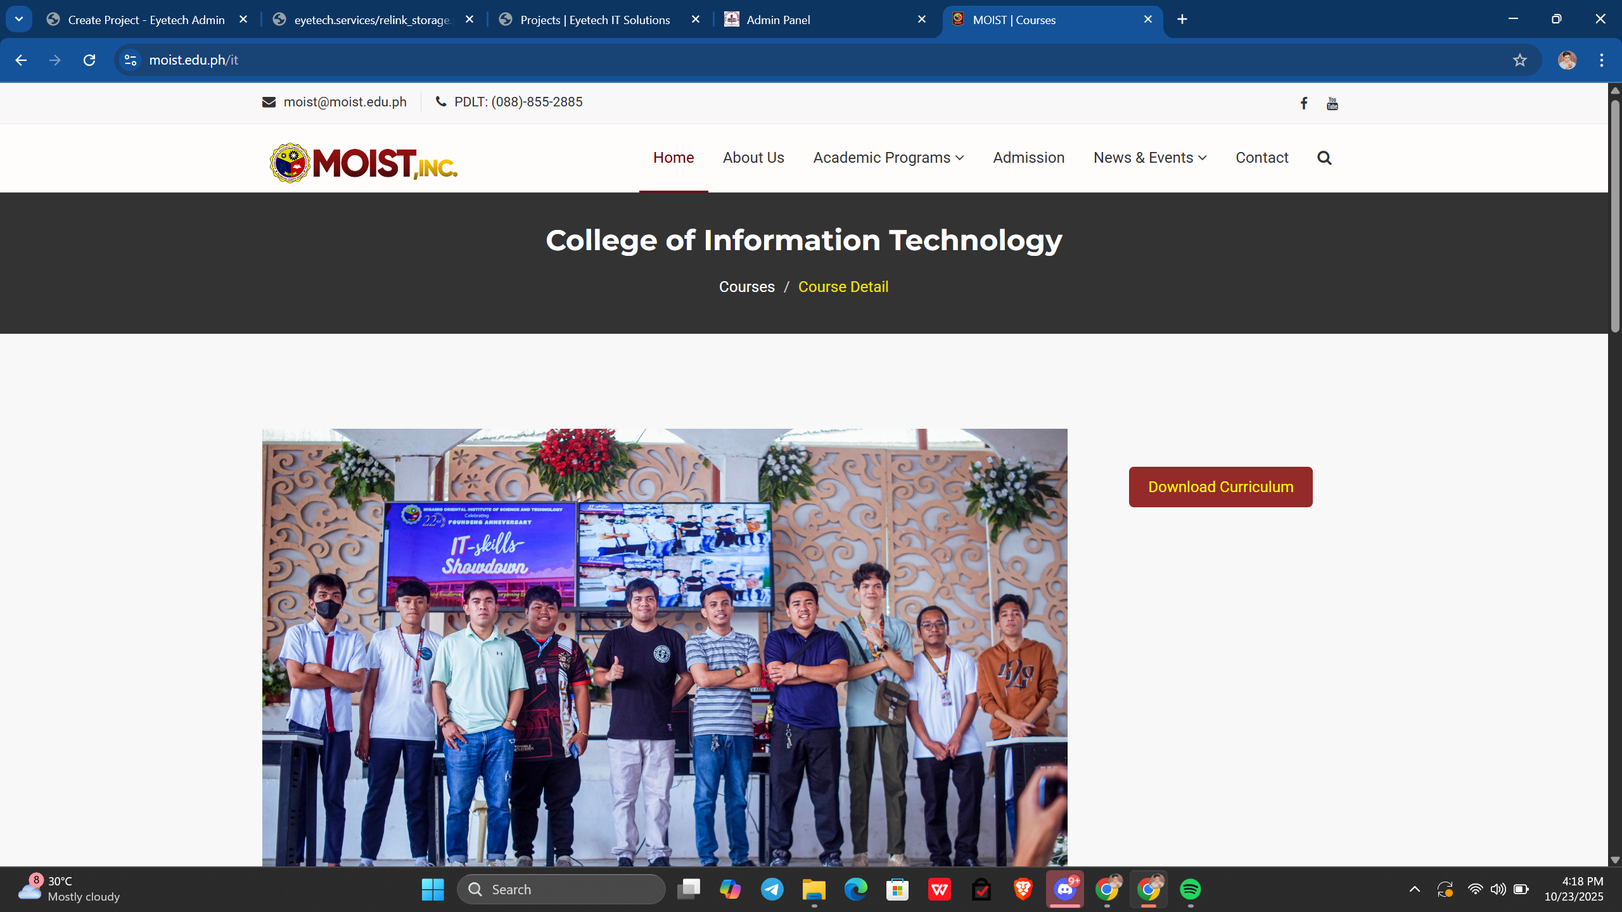Open the MOIST Facebook page icon

pos(1303,103)
